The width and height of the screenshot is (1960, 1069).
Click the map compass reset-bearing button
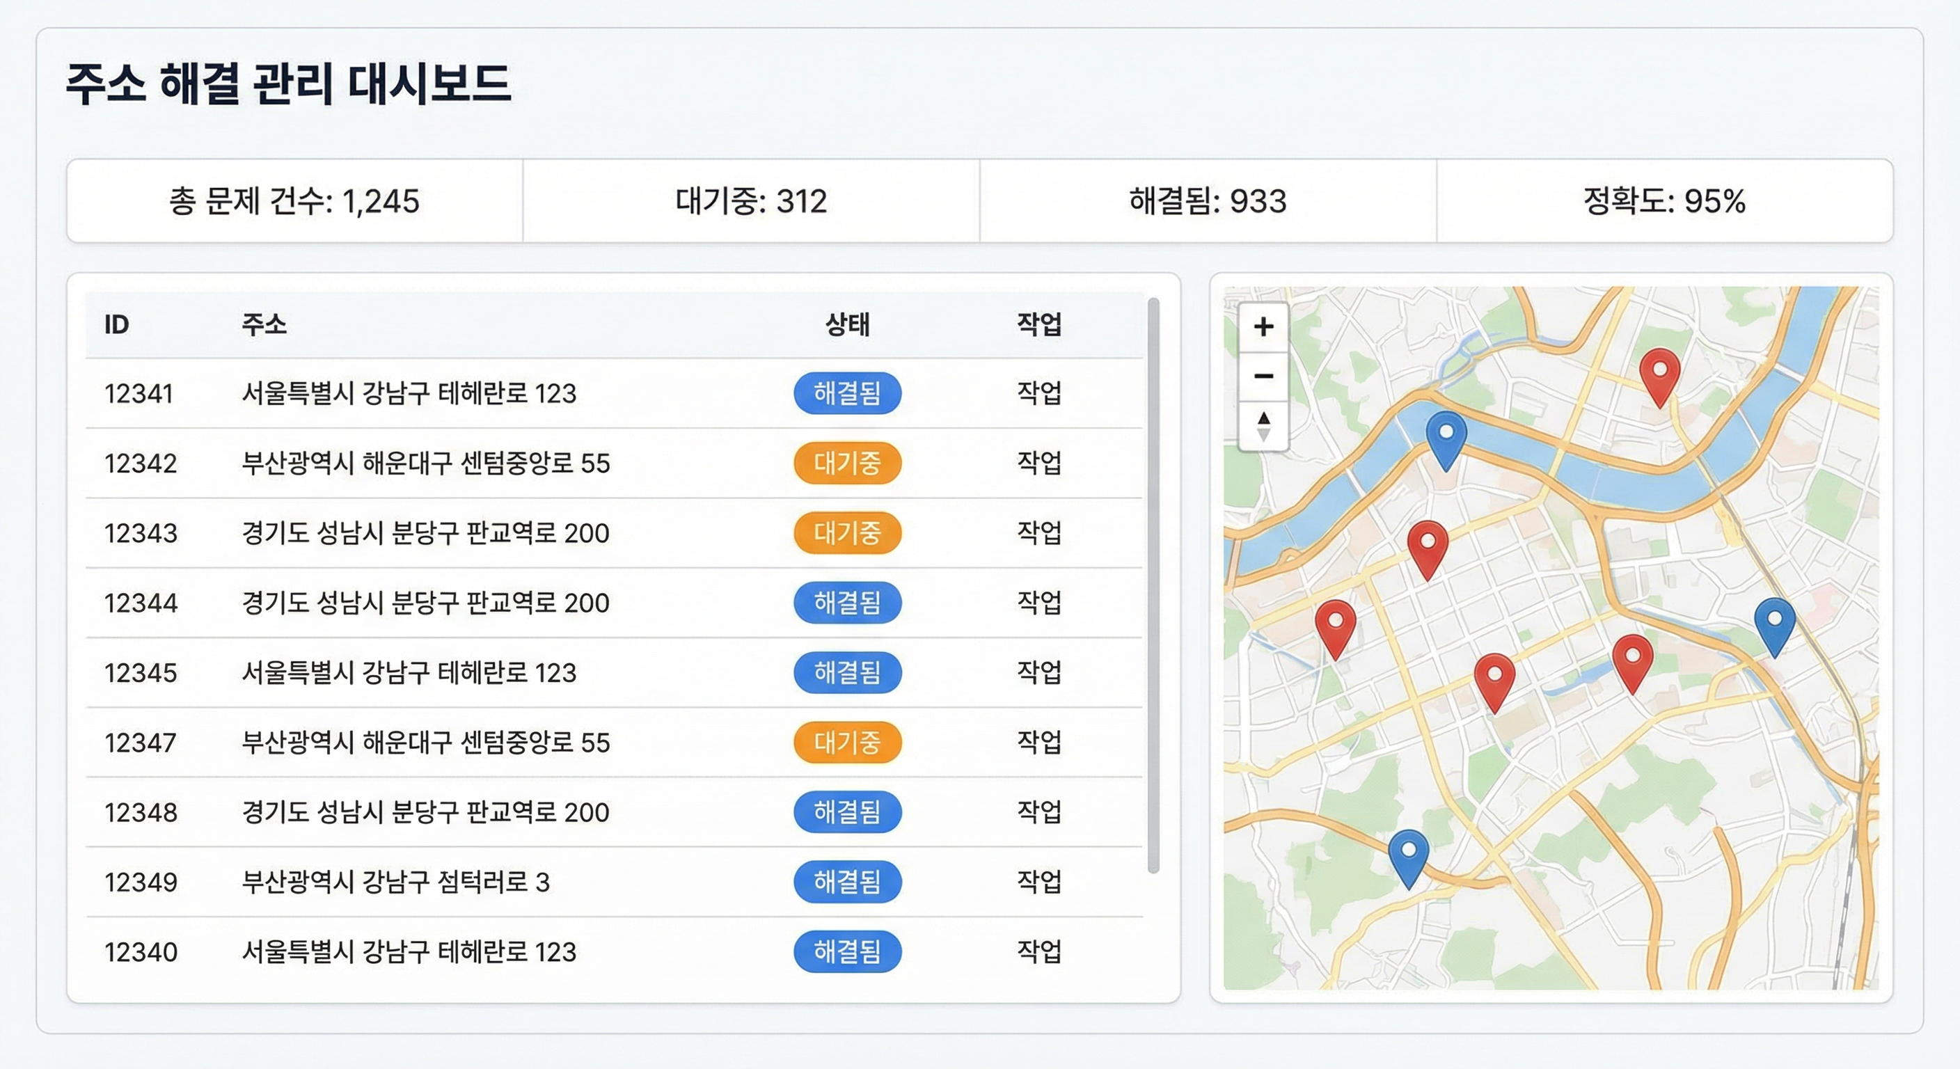tap(1263, 426)
